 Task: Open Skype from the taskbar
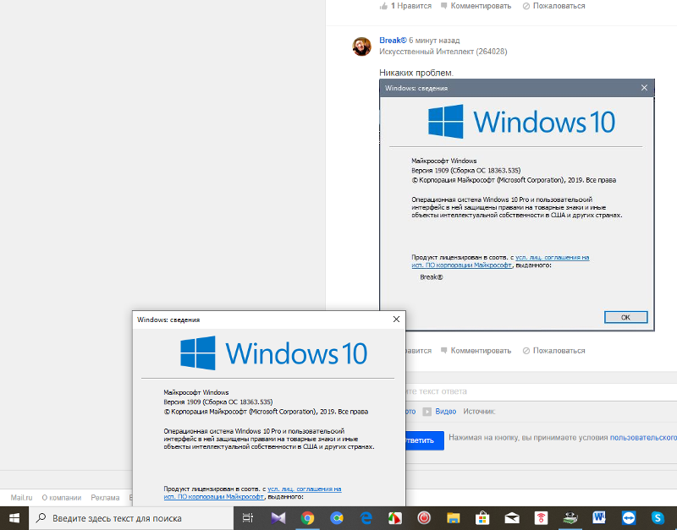pyautogui.click(x=658, y=518)
